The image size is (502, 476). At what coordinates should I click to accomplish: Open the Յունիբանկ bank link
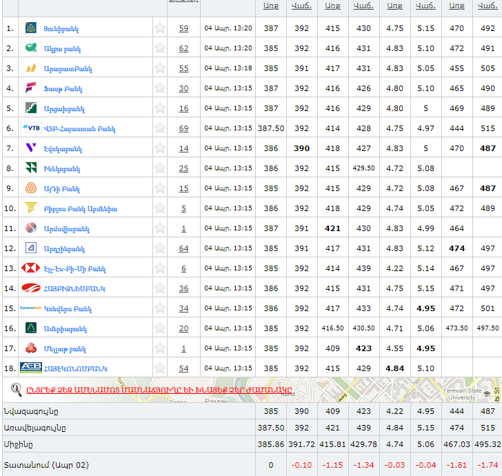click(61, 29)
